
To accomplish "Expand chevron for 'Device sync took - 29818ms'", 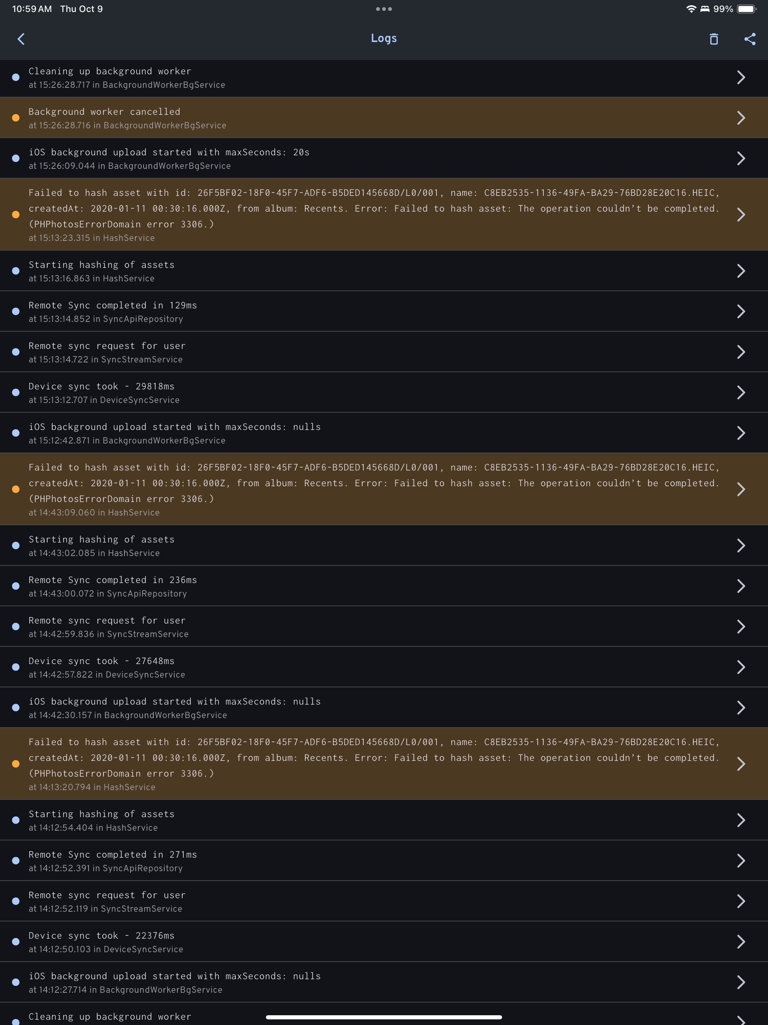I will pos(741,392).
